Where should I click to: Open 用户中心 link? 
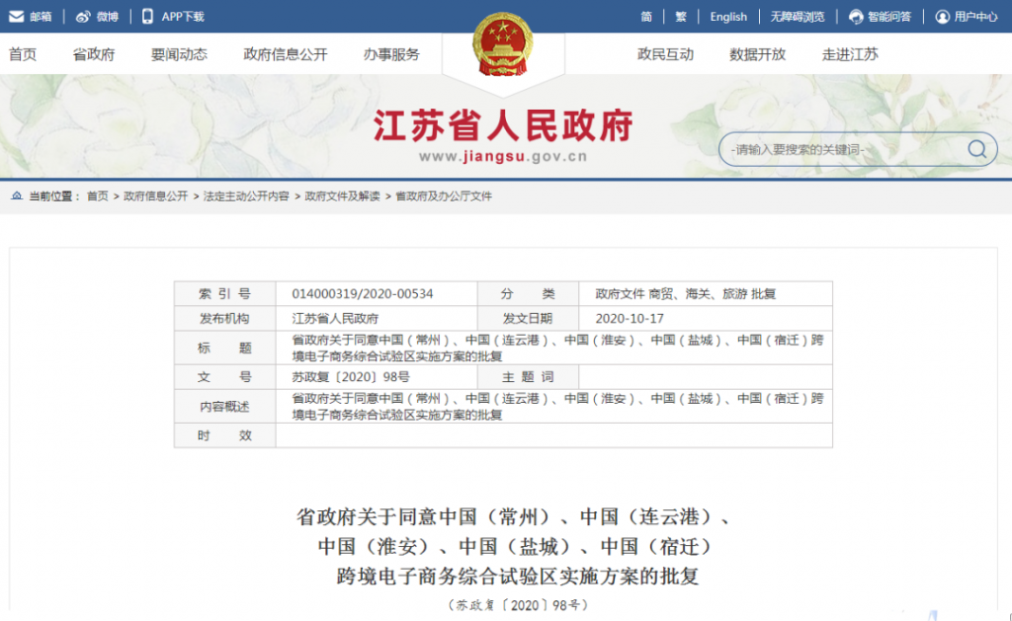click(975, 17)
